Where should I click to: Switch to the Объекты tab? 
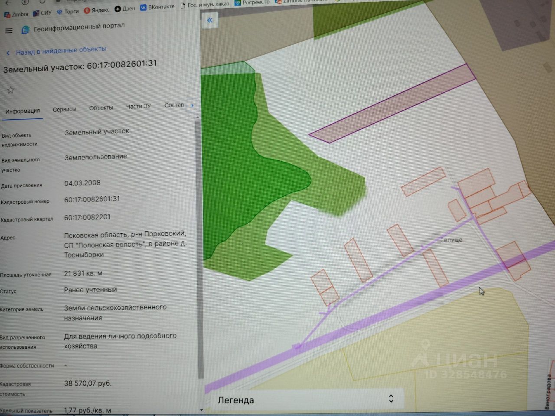[x=101, y=107]
